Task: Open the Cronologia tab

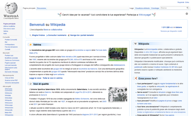Action: click(155, 8)
